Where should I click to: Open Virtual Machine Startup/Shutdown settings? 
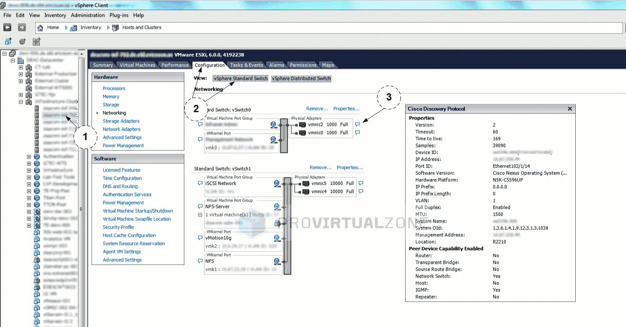(x=138, y=211)
